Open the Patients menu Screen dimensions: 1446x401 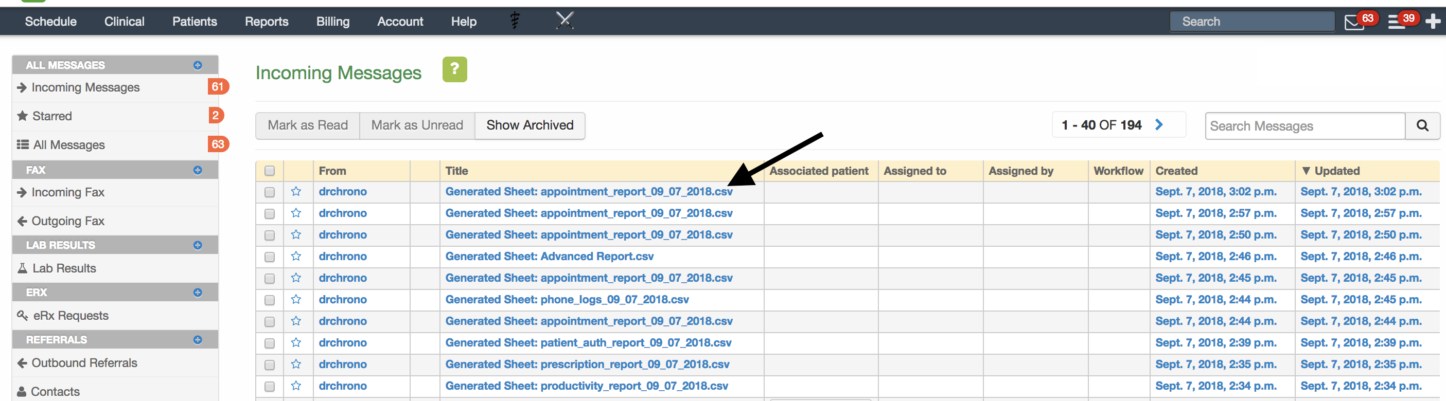point(194,21)
